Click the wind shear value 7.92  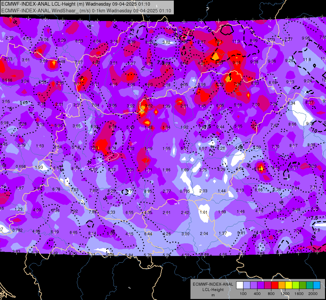pyautogui.click(x=74, y=211)
